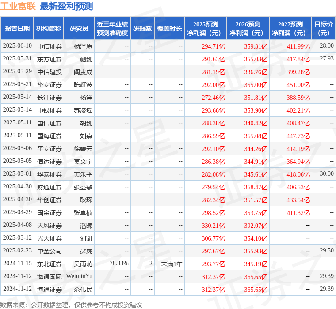The width and height of the screenshot is (336, 309).
Task: Click the 330.21亿 profit forecast cell
Action: pos(214,226)
